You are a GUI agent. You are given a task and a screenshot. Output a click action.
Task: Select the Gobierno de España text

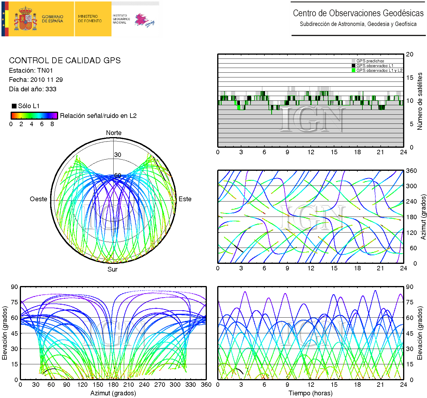52,19
